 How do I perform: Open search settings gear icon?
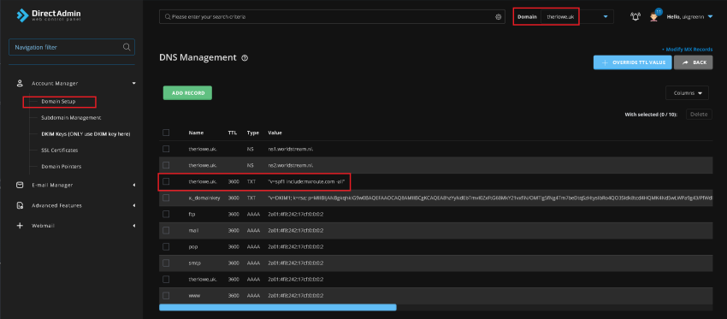pyautogui.click(x=499, y=17)
